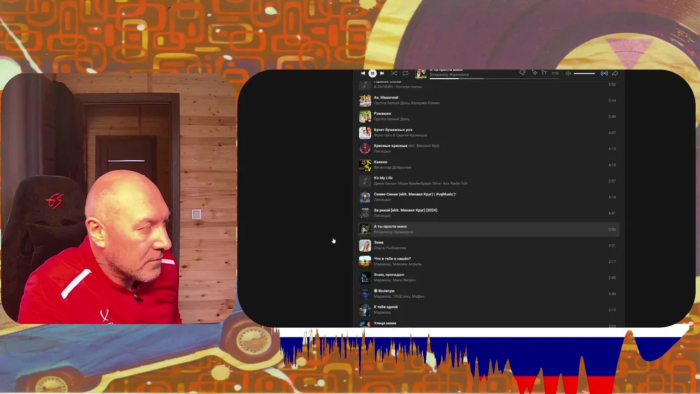The width and height of the screenshot is (700, 394).
Task: Click the Синие-Синие track cover
Action: 365,196
